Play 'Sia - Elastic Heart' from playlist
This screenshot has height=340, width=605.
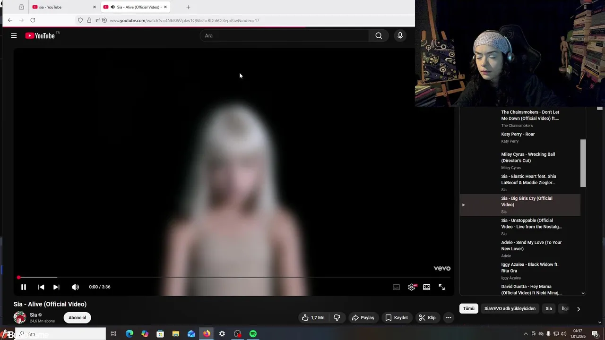520,183
